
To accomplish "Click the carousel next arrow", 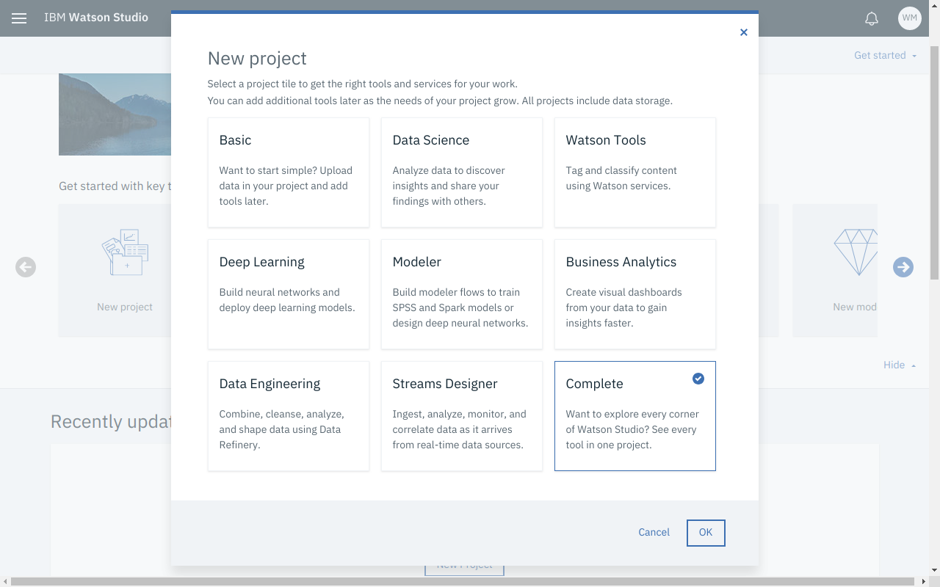I will click(x=903, y=267).
